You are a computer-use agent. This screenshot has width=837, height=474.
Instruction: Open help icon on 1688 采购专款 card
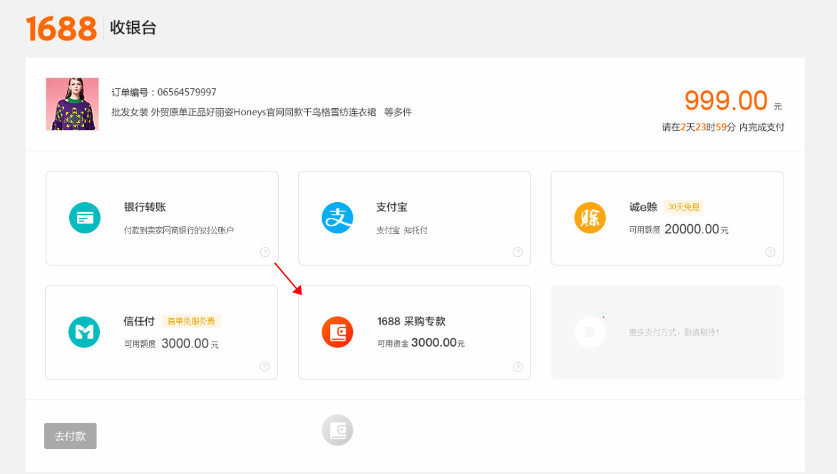[518, 367]
